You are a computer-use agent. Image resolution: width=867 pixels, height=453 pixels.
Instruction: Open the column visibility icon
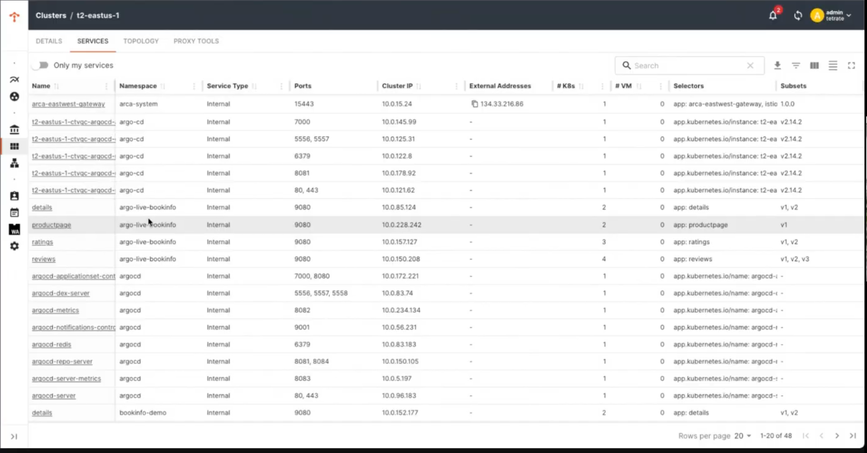coord(815,66)
